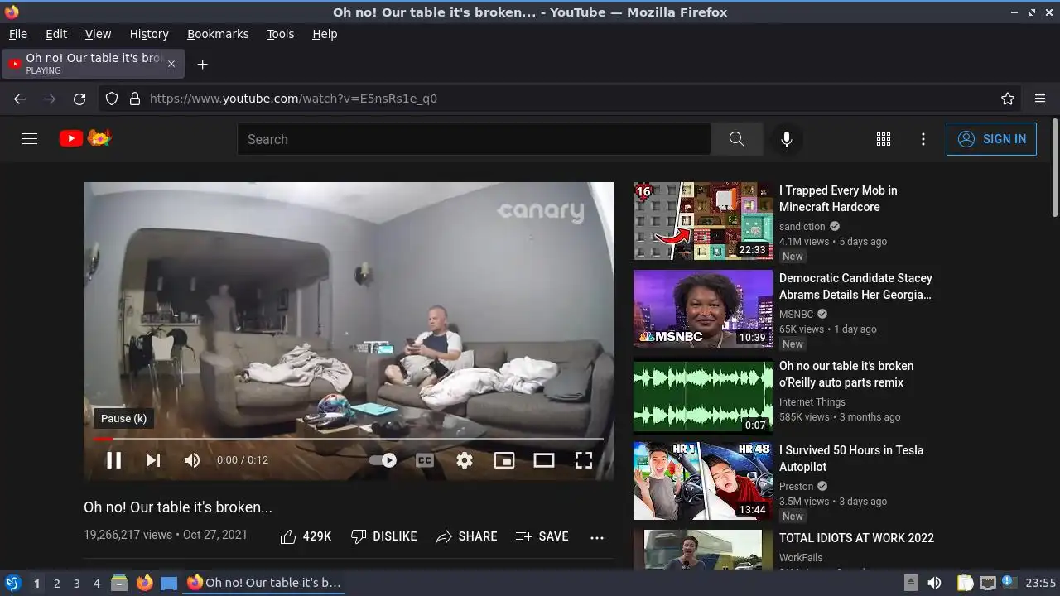Image resolution: width=1060 pixels, height=596 pixels.
Task: Click the DISLIKE button
Action: 383,536
